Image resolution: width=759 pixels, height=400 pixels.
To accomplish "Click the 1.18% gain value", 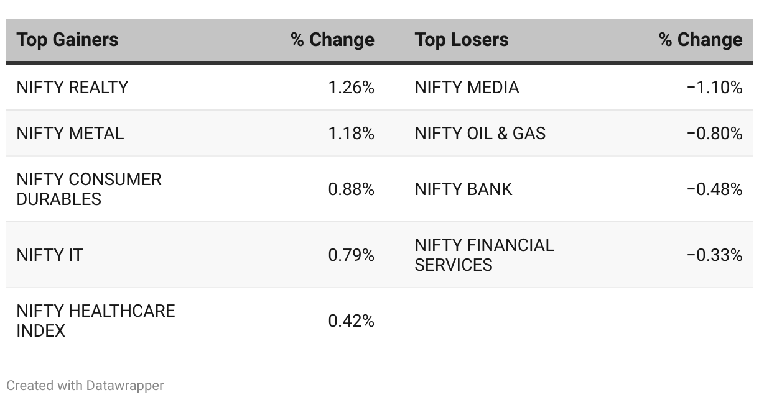I will 351,134.
